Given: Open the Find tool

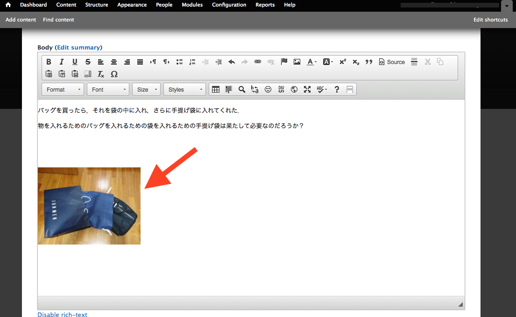Looking at the screenshot, I should pyautogui.click(x=242, y=89).
